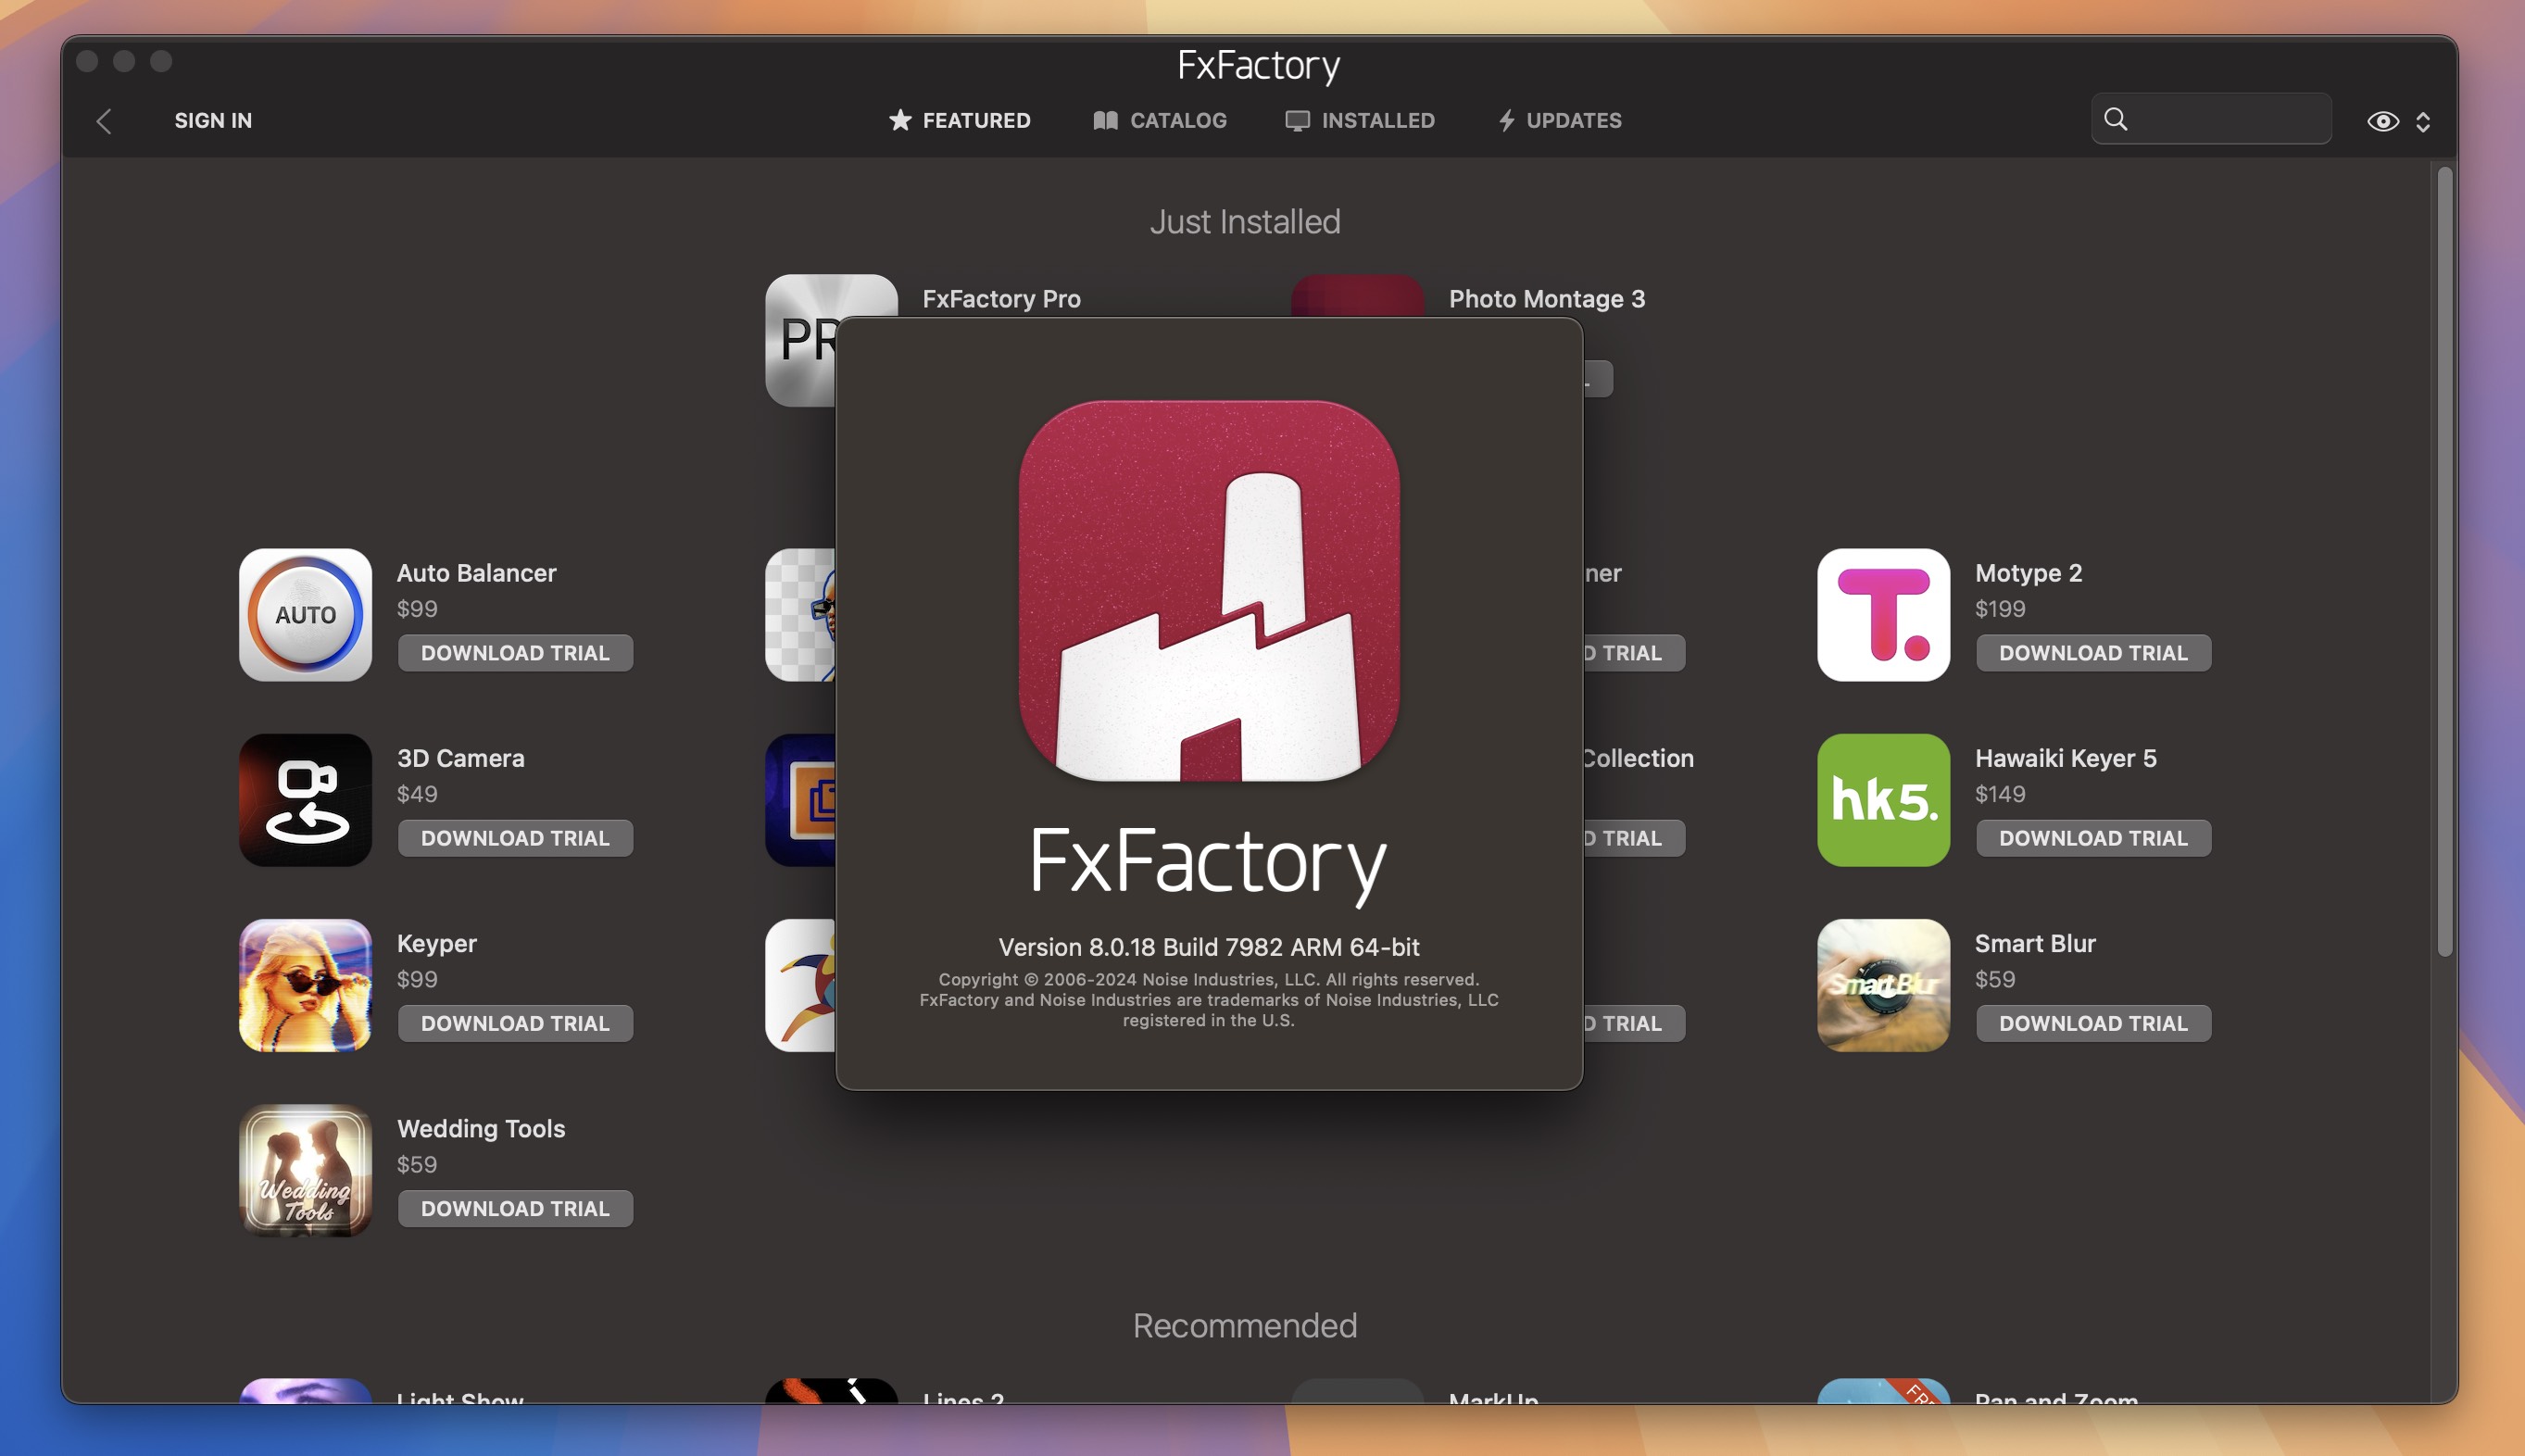Image resolution: width=2525 pixels, height=1456 pixels.
Task: Download trial for 3D Camera
Action: [515, 838]
